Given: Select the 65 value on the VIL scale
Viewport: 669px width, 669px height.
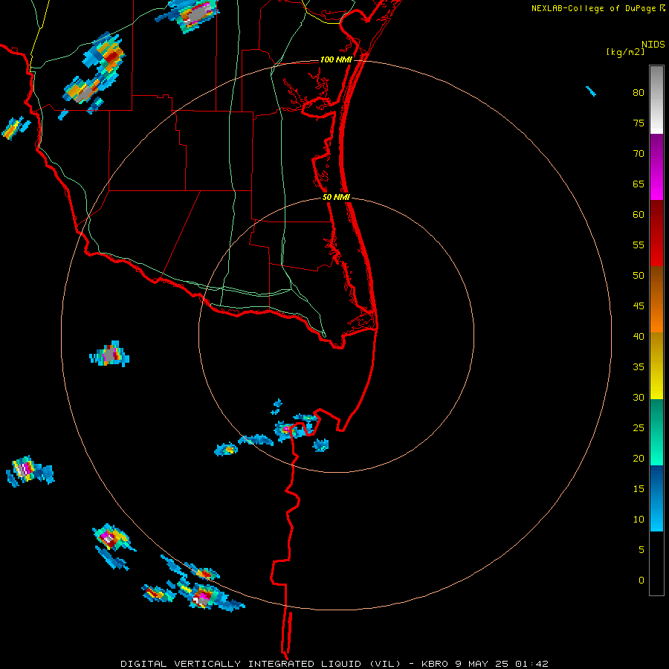Looking at the screenshot, I should pos(639,184).
